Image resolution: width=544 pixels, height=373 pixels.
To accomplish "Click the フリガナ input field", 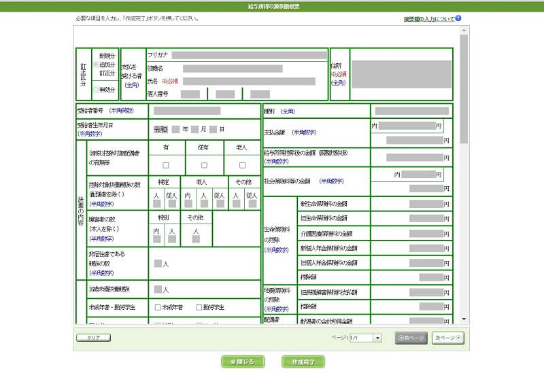I will pyautogui.click(x=249, y=55).
